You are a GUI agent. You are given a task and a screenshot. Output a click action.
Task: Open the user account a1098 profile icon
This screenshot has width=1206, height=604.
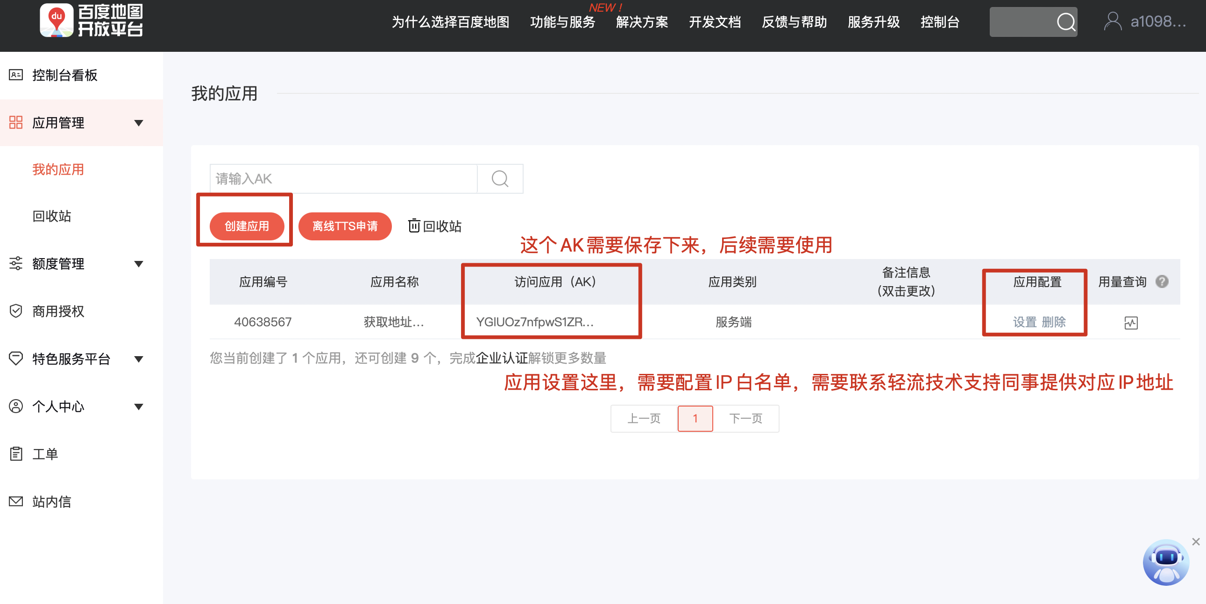(1113, 21)
